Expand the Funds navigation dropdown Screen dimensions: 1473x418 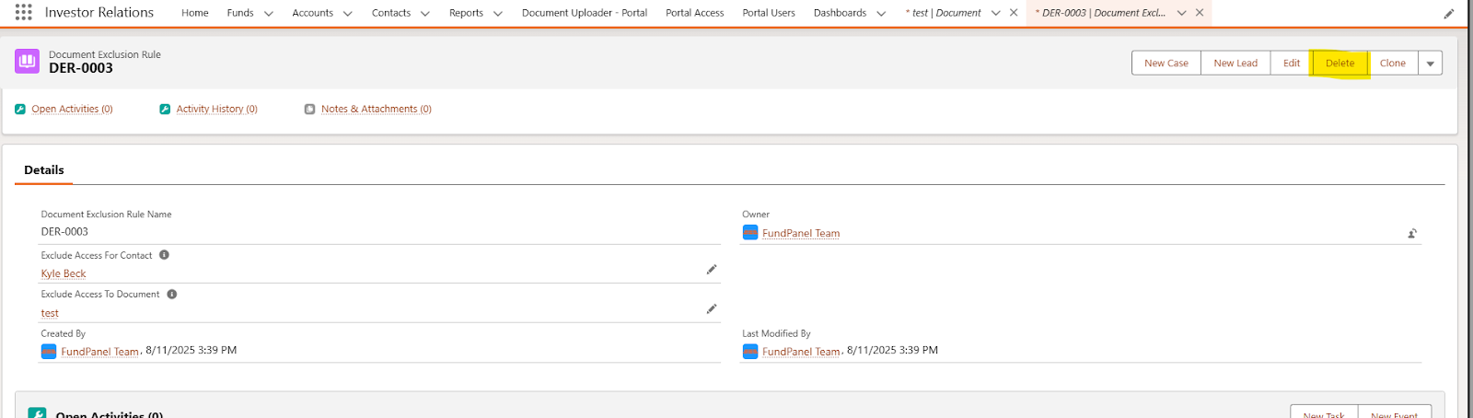pos(269,14)
